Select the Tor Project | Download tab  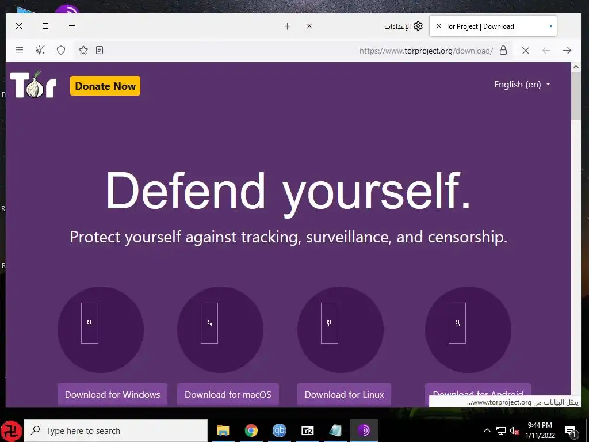493,26
